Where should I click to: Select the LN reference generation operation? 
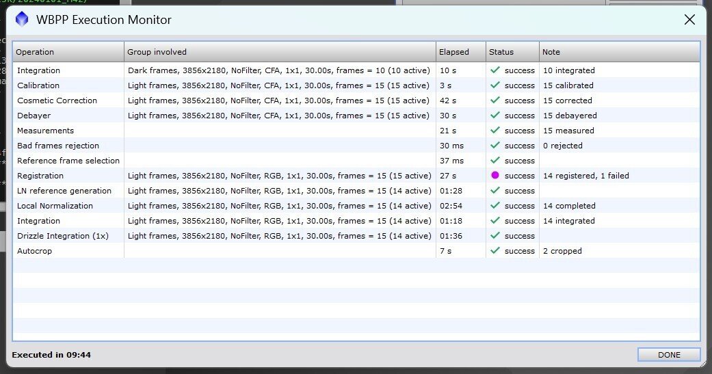tap(64, 191)
